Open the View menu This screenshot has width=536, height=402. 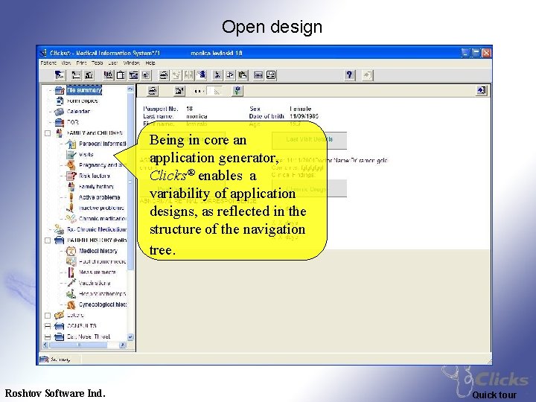[66, 63]
